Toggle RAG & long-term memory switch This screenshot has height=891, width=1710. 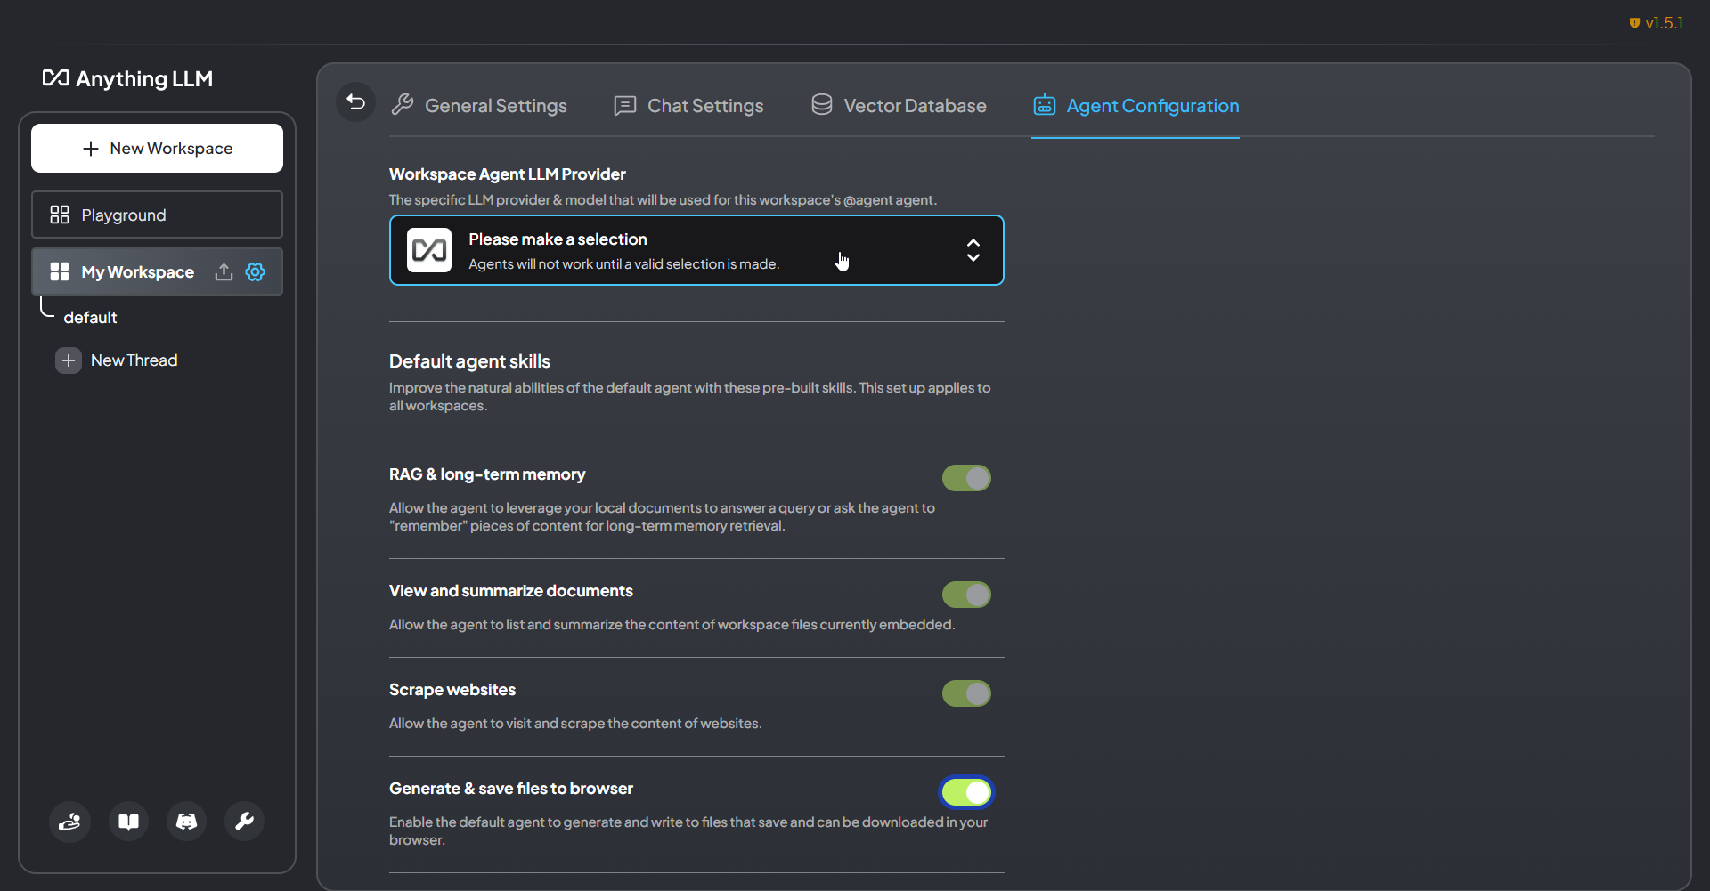point(966,478)
